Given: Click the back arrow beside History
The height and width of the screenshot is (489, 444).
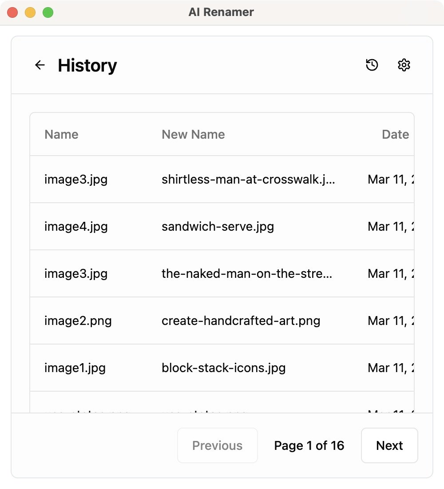Looking at the screenshot, I should 40,65.
